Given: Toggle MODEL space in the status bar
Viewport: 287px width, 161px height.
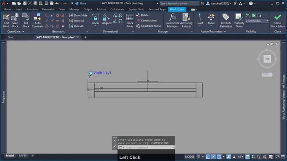Looking at the screenshot, I should pyautogui.click(x=190, y=157).
